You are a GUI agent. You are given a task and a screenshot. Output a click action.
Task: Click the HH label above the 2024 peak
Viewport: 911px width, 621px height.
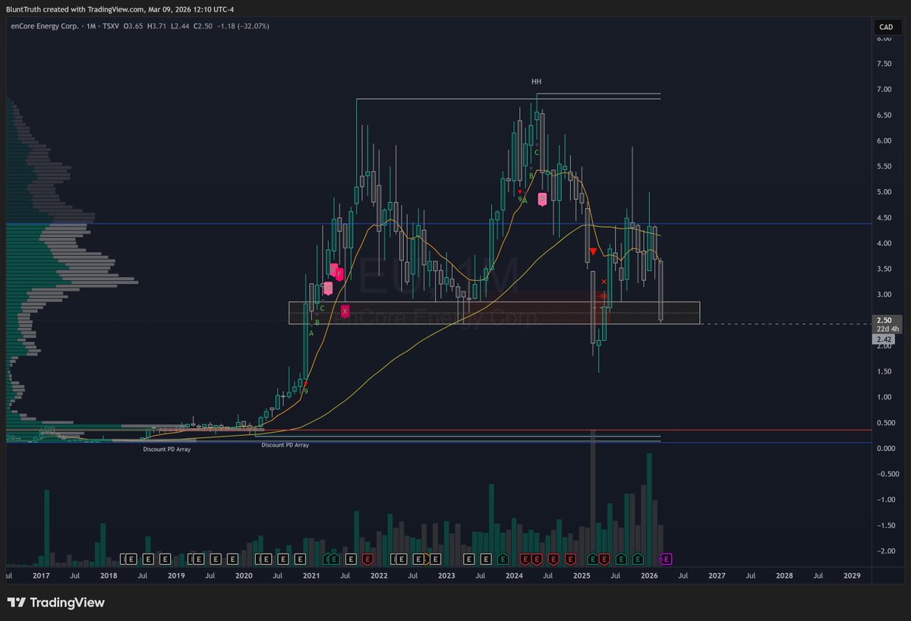click(536, 81)
